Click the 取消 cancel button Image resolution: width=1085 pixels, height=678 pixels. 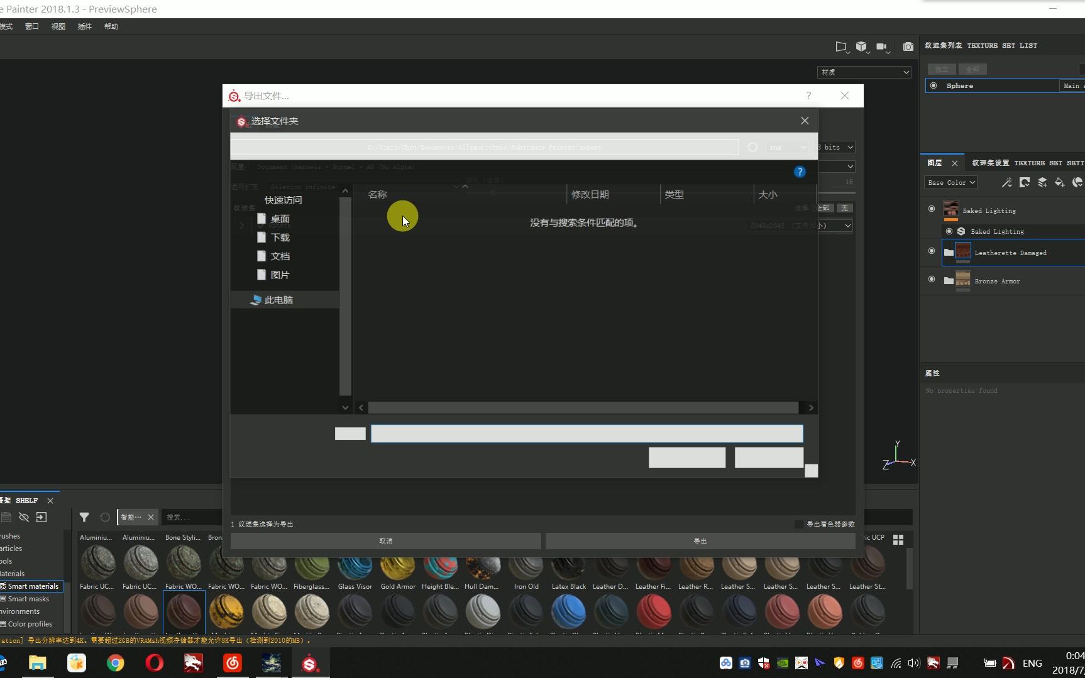pyautogui.click(x=385, y=540)
